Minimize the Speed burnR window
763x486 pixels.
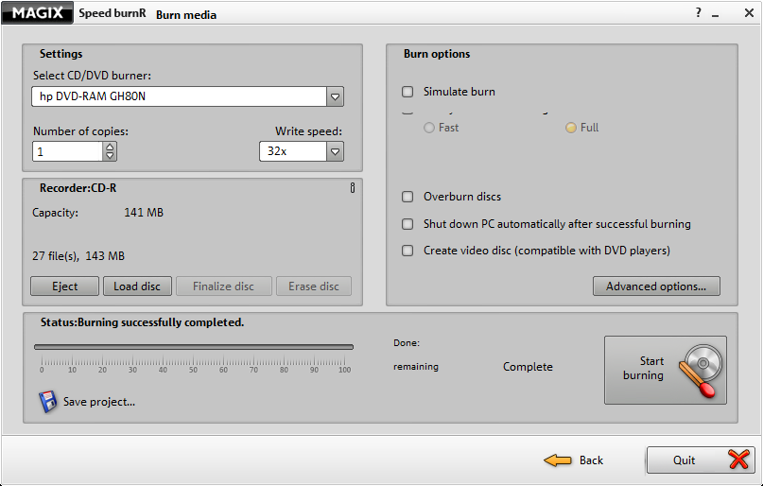[x=716, y=14]
